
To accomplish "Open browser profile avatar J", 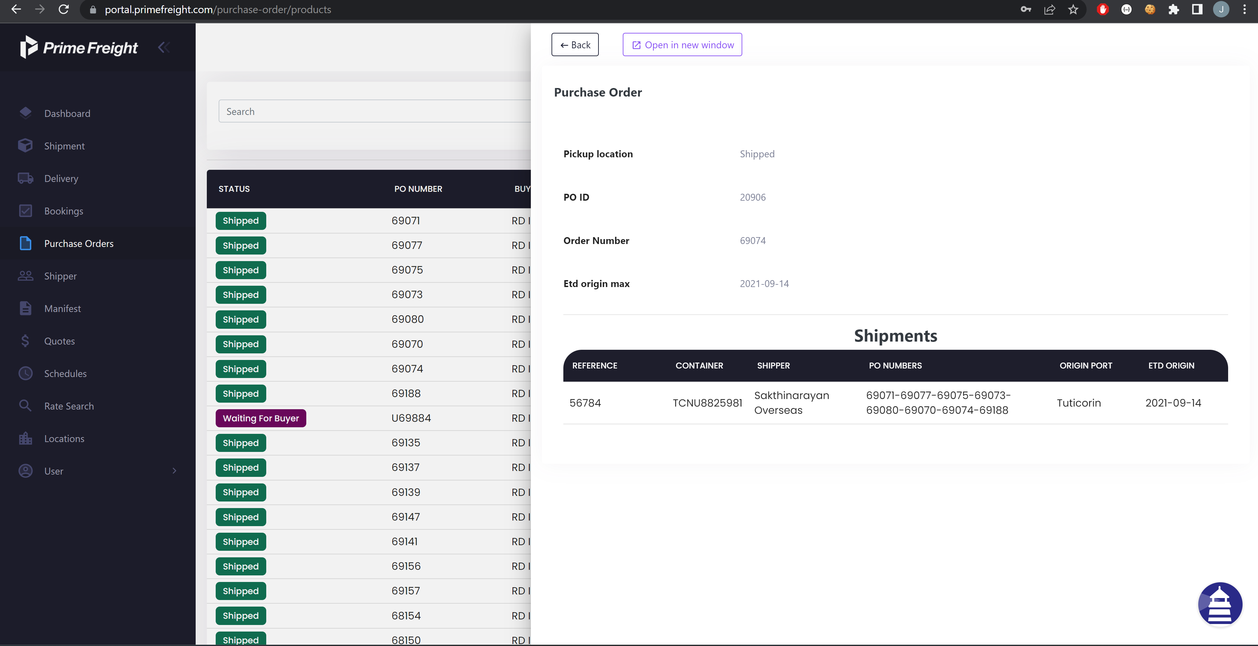I will [1221, 9].
